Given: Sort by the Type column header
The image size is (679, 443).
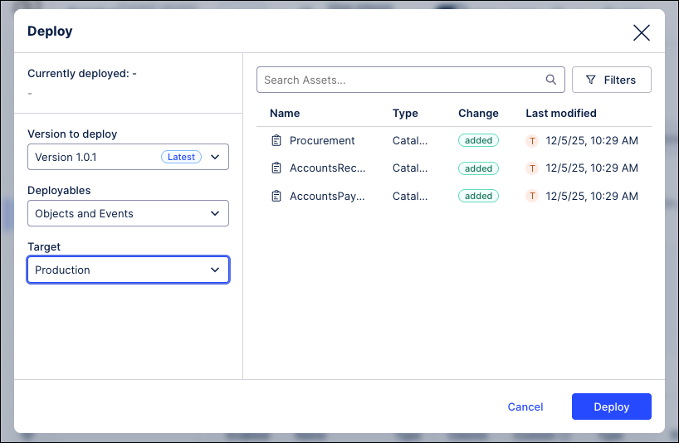Looking at the screenshot, I should (x=405, y=114).
